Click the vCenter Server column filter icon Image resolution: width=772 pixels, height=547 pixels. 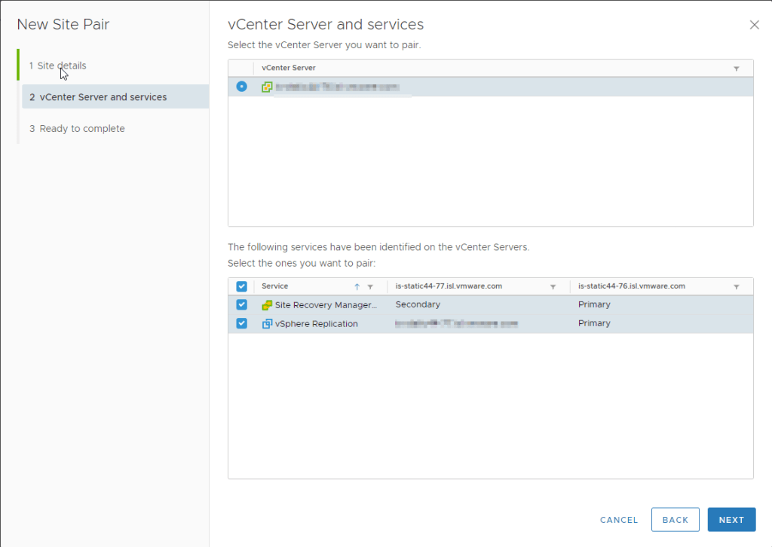pyautogui.click(x=737, y=69)
